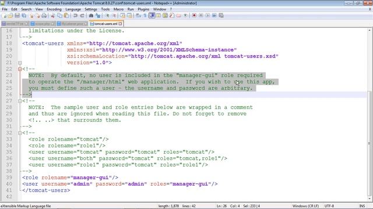Viewport: 373px width, 209px height.
Task: Open the Plugins menu
Action: [143, 9]
